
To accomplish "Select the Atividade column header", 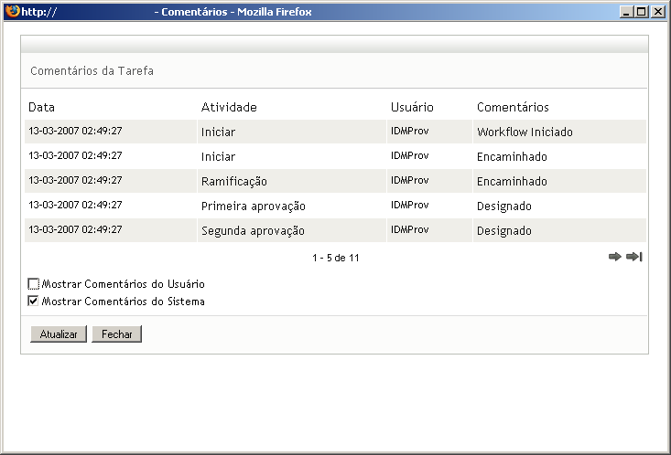I will tap(229, 108).
